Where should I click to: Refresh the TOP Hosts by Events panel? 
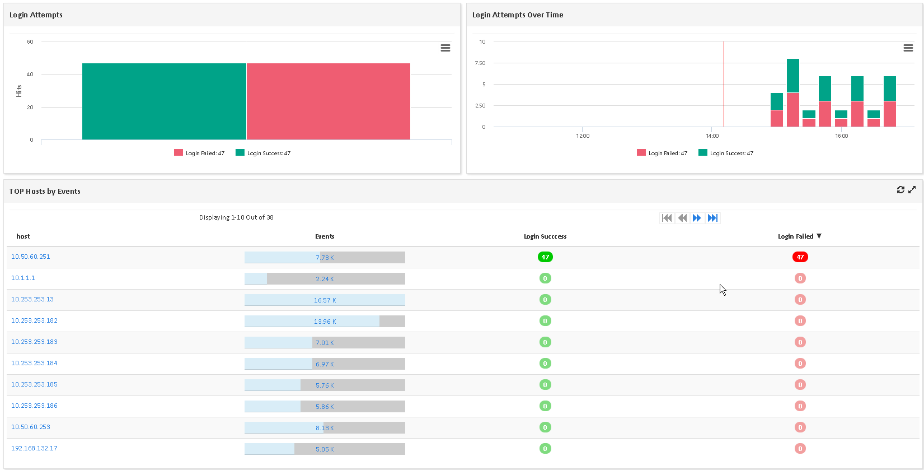pyautogui.click(x=900, y=190)
